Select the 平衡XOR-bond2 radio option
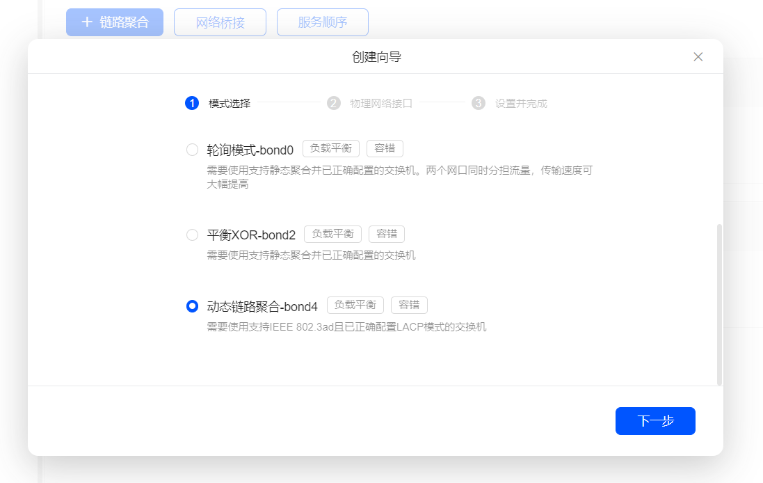Screen dimensions: 763x483 192,235
